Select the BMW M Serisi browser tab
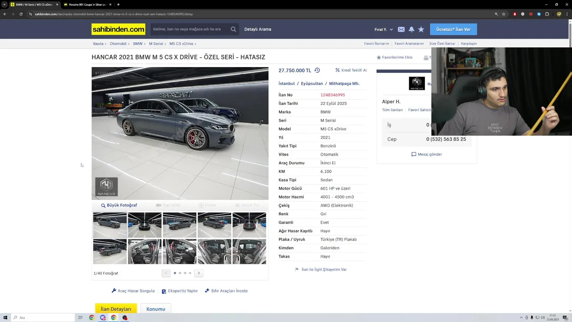 34,4
